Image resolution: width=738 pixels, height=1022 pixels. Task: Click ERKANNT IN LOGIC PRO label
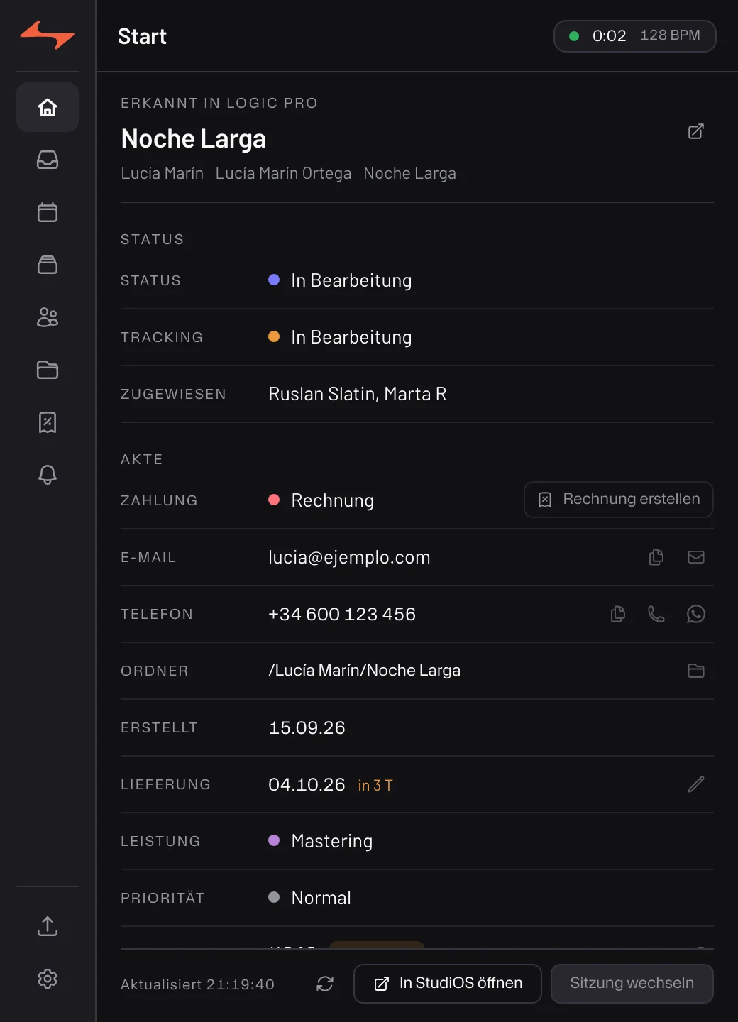click(219, 103)
